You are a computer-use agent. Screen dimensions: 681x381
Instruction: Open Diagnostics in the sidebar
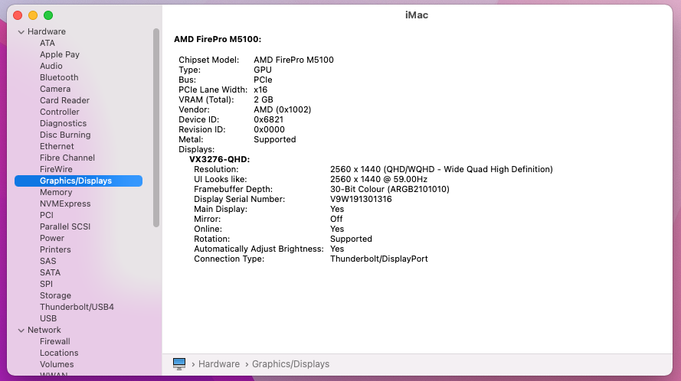coord(63,123)
